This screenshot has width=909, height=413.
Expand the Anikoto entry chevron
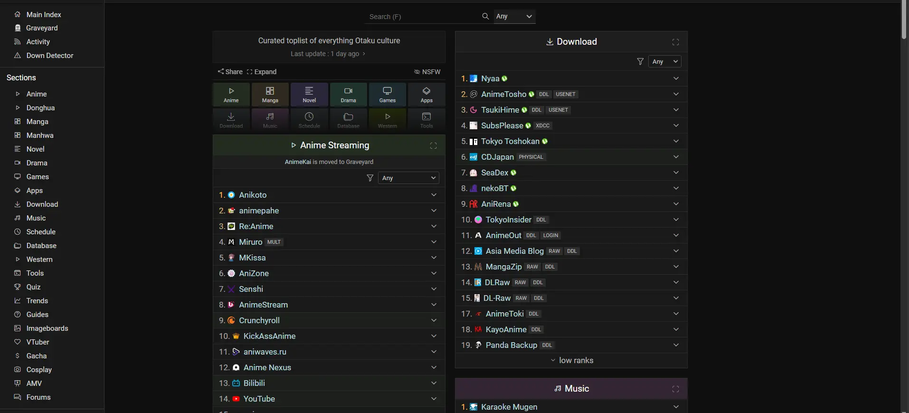434,195
